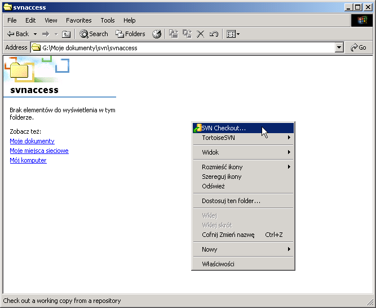Screen dimensions: 376x308
Task: Click the 'Zobacz też:' label
Action: (25, 131)
